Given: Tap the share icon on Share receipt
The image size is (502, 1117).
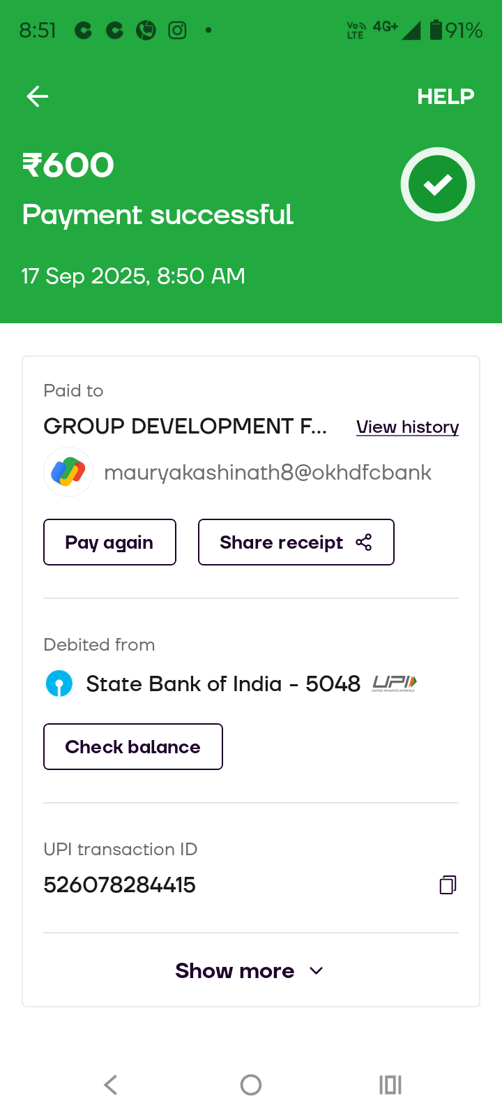Looking at the screenshot, I should pos(364,542).
